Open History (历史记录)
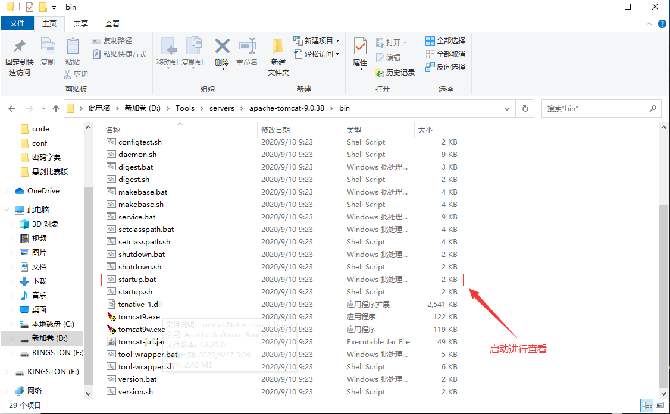Image resolution: width=670 pixels, height=414 pixels. (x=395, y=72)
